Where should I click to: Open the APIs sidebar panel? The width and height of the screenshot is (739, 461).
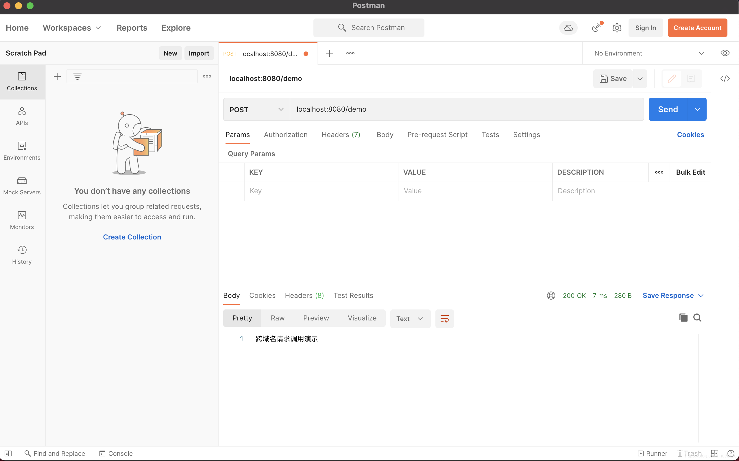click(x=22, y=117)
